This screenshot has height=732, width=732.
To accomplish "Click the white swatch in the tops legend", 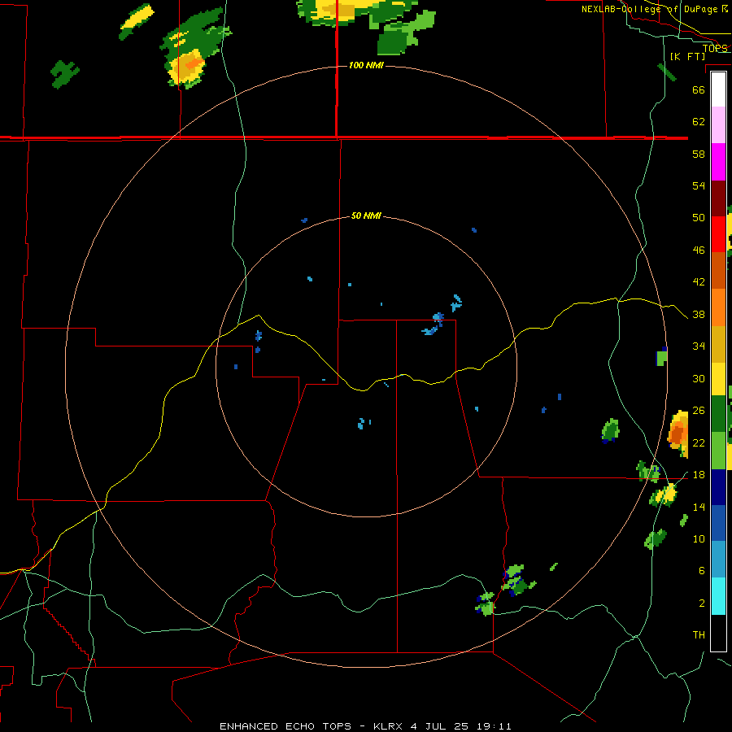I will pos(718,89).
